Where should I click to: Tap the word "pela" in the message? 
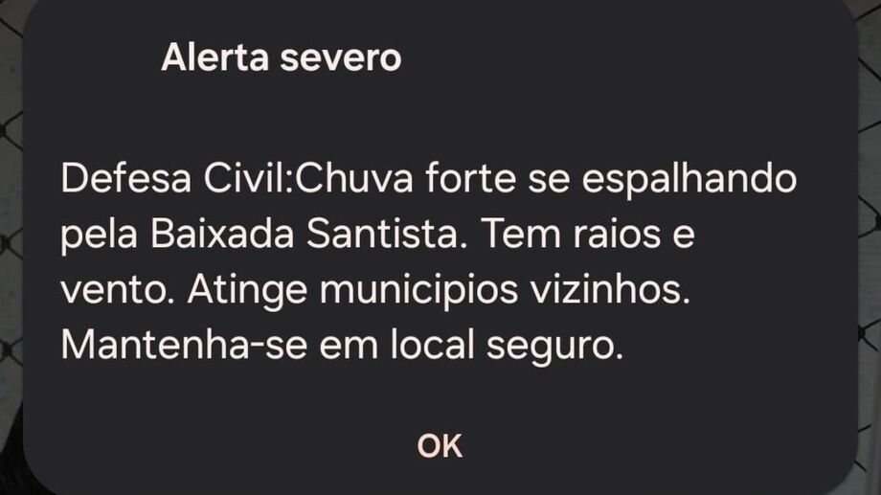click(99, 236)
